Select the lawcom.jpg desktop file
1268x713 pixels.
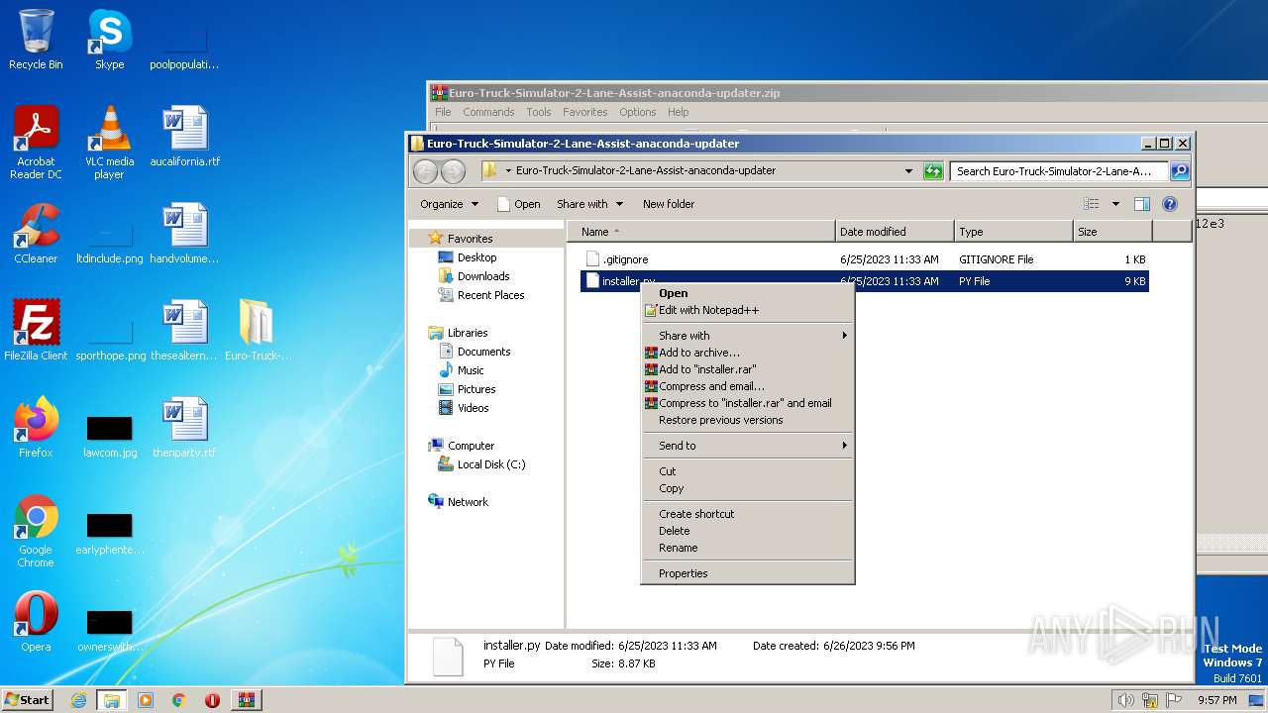point(109,434)
